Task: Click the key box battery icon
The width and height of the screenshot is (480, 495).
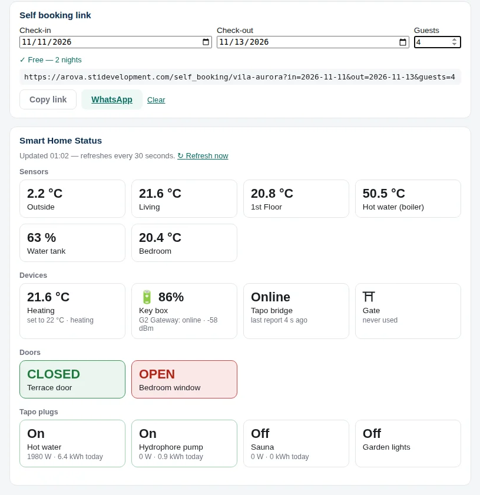Action: point(147,297)
